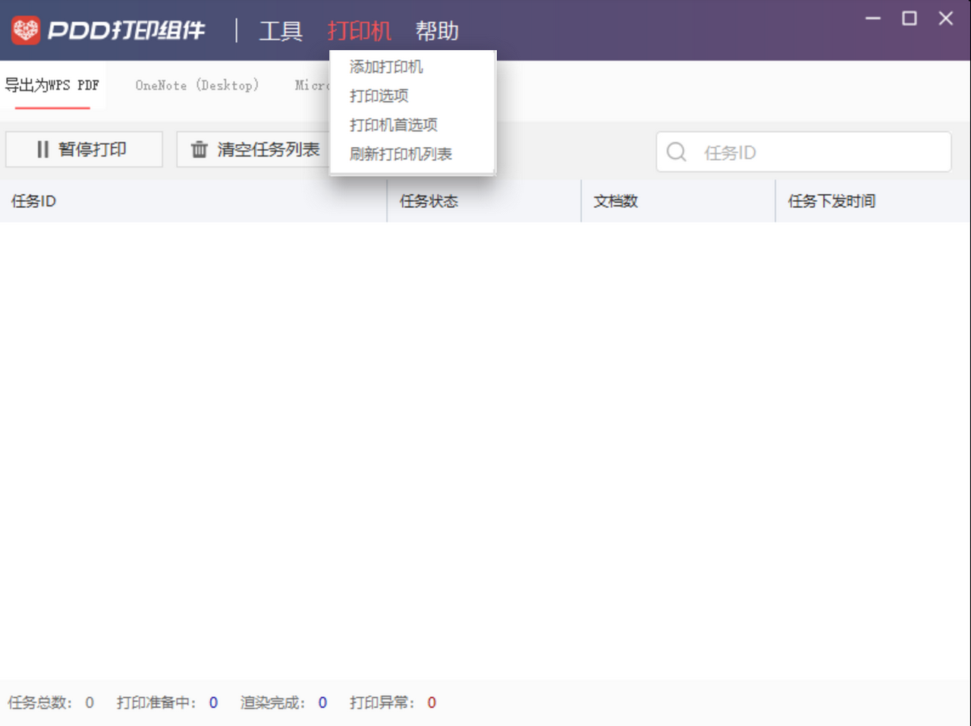Click the trash icon on 清空任务列表

(x=198, y=149)
